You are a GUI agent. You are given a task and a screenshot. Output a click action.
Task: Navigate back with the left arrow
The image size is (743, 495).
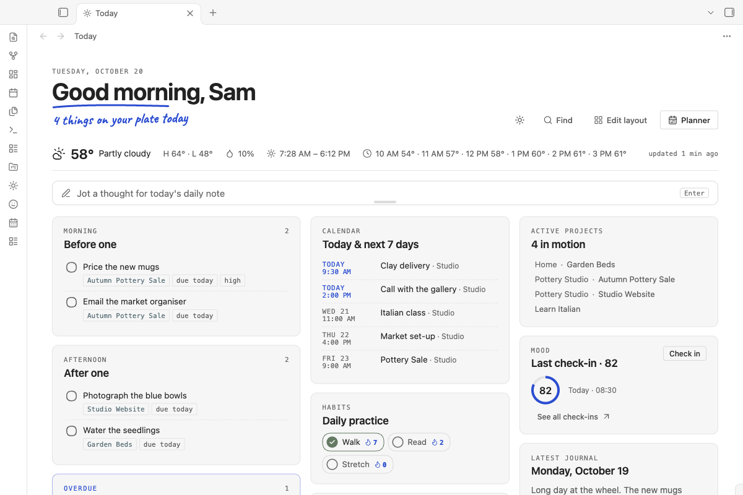pyautogui.click(x=43, y=37)
